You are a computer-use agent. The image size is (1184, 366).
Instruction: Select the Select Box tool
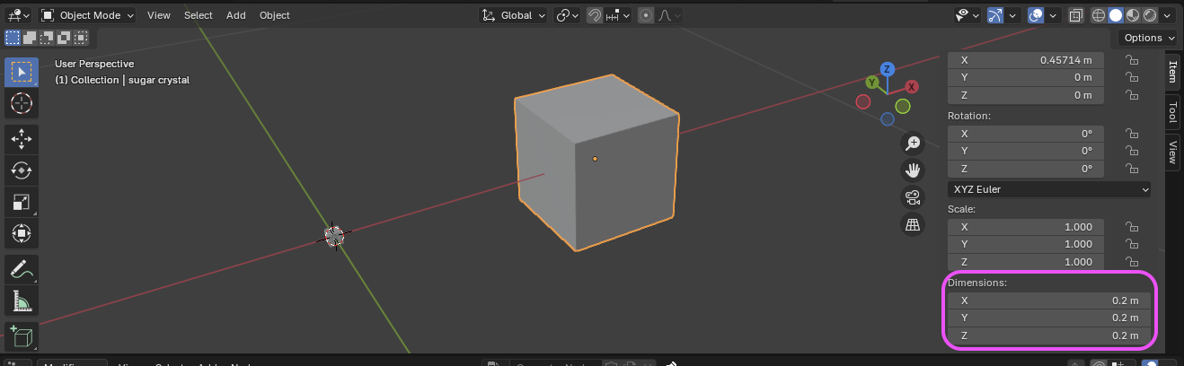tap(22, 72)
